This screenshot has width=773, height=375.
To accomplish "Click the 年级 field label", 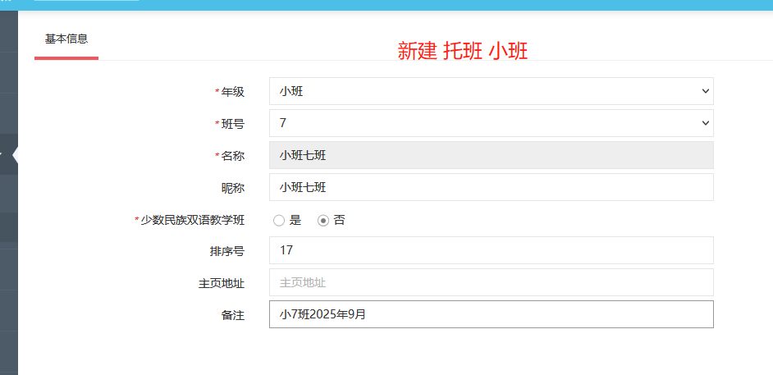I will click(233, 92).
